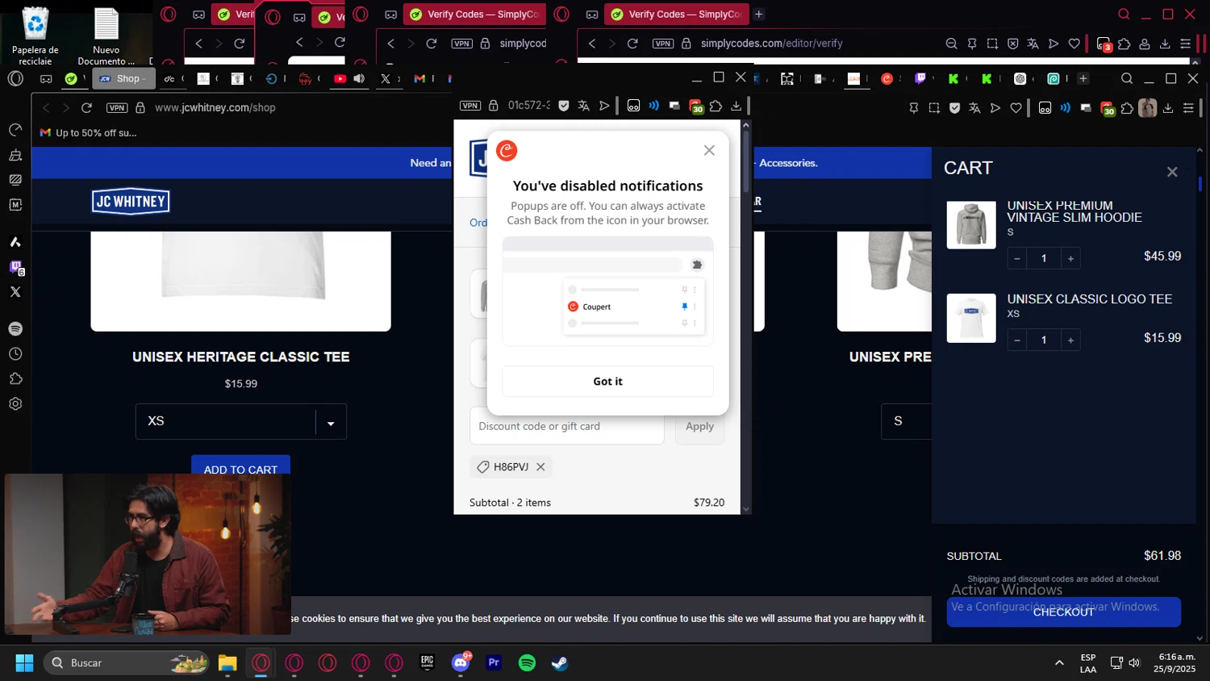Click the heart bookmark icon in the SimplyCodes address bar
The image size is (1210, 681).
(x=1074, y=44)
